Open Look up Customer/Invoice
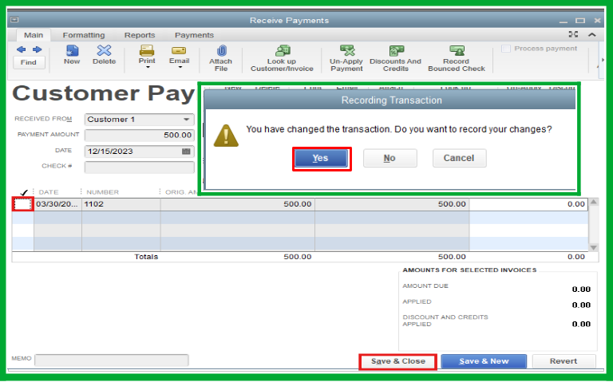The image size is (613, 382). pos(282,58)
